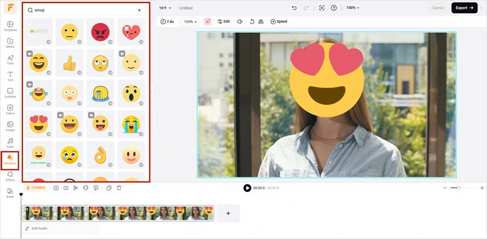Open the AI tools toolbar button
This screenshot has height=239, width=487.
207,22
